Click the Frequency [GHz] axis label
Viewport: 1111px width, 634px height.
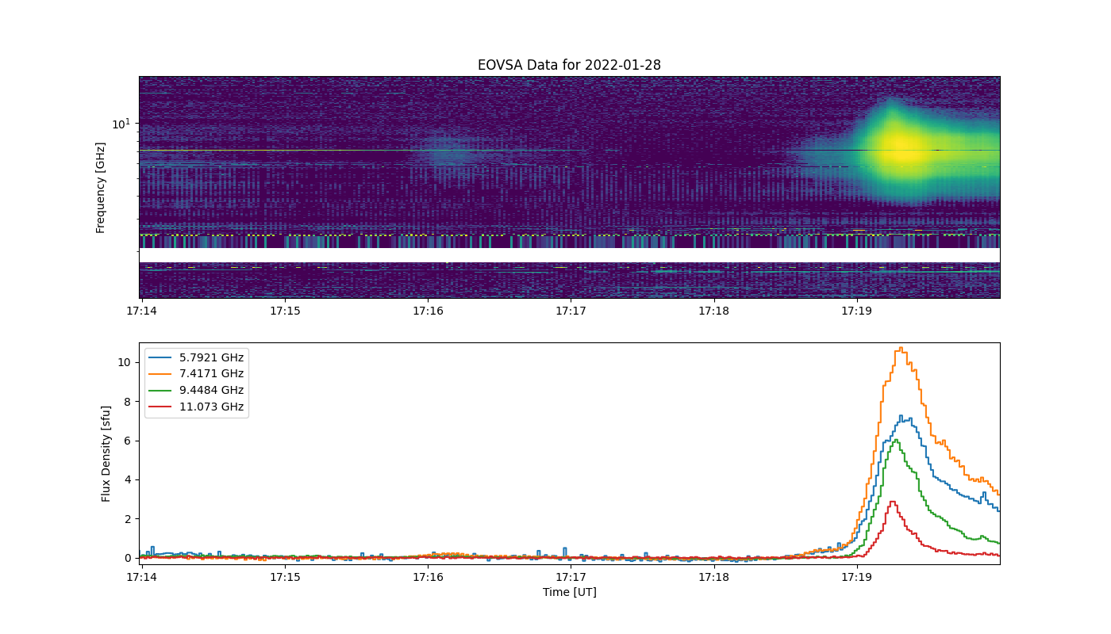pos(101,188)
